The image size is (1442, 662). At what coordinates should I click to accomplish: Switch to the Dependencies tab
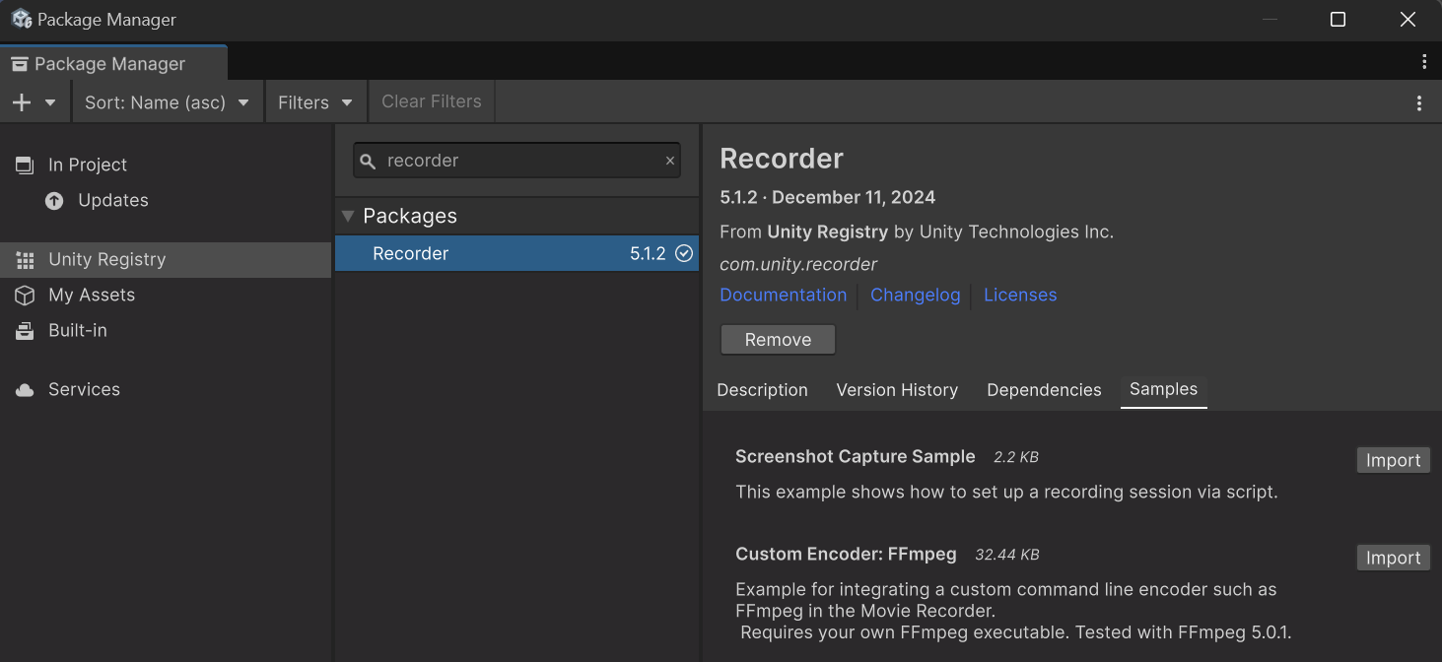click(x=1044, y=390)
